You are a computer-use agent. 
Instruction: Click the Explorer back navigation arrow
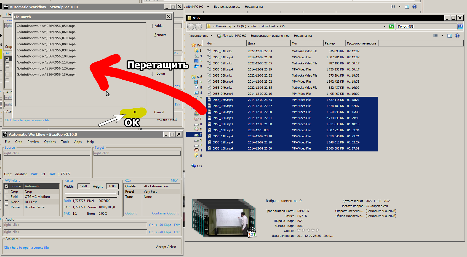(x=191, y=27)
